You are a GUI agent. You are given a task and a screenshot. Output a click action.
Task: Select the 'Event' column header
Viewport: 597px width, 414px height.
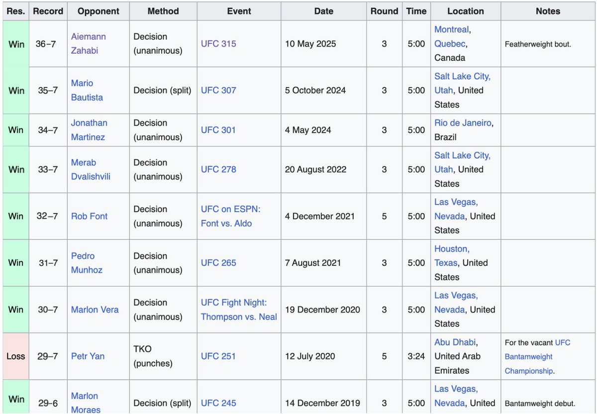[239, 11]
